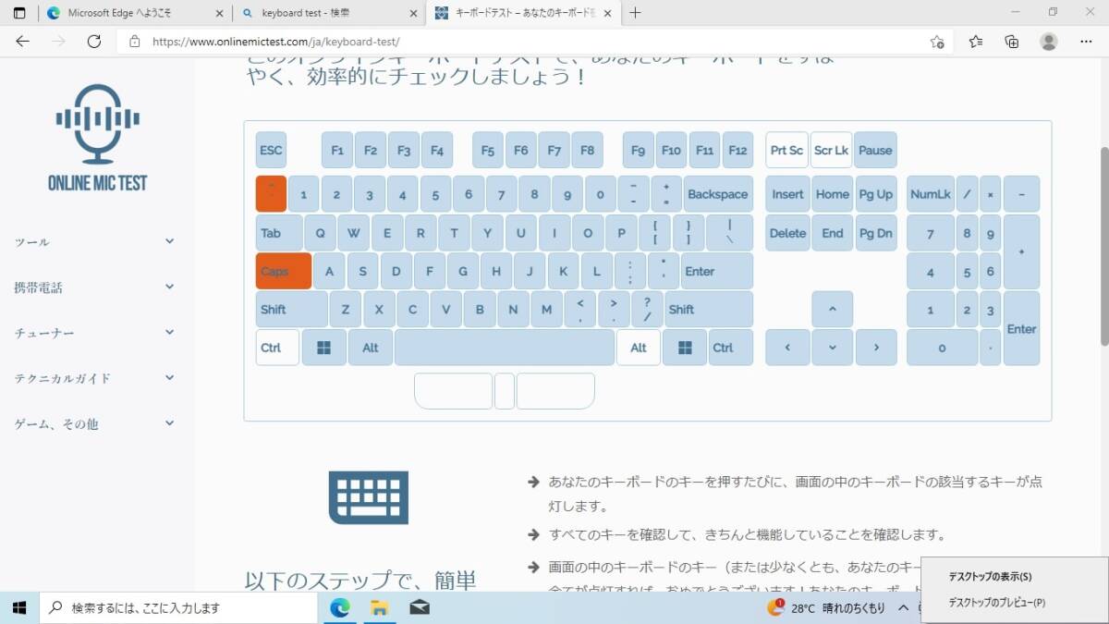This screenshot has width=1109, height=624.
Task: Click the highlighted Caps key
Action: [284, 271]
